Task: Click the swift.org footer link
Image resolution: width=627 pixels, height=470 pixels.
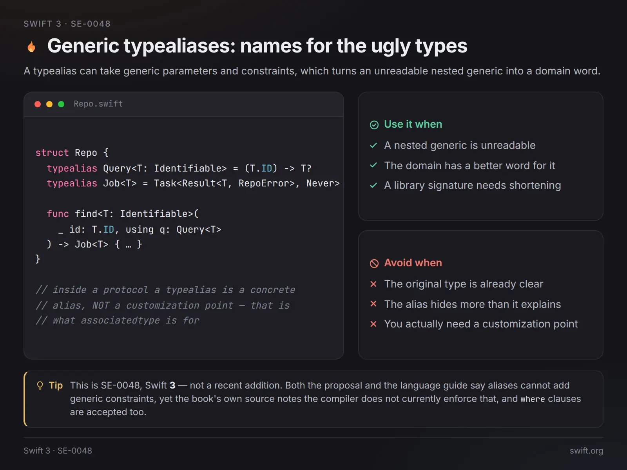Action: [x=586, y=450]
